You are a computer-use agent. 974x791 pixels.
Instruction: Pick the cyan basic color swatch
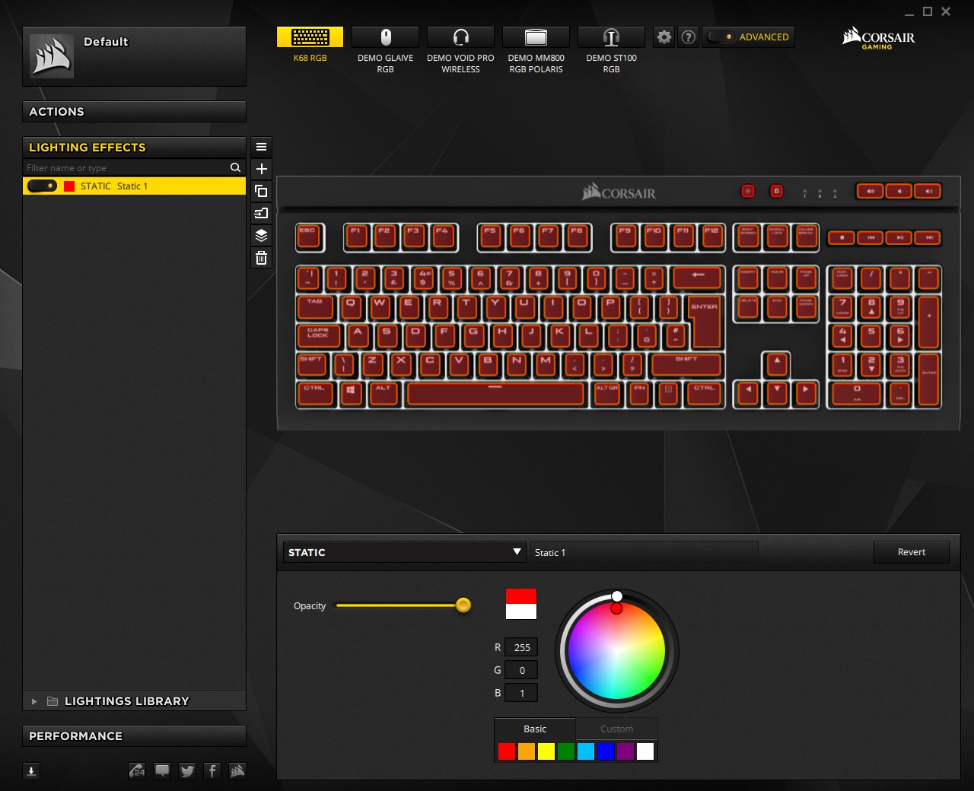coord(586,751)
